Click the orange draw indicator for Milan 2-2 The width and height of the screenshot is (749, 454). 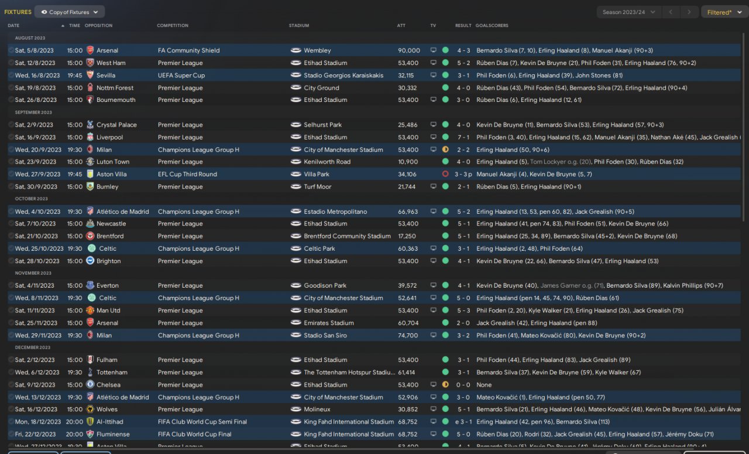[x=445, y=149]
